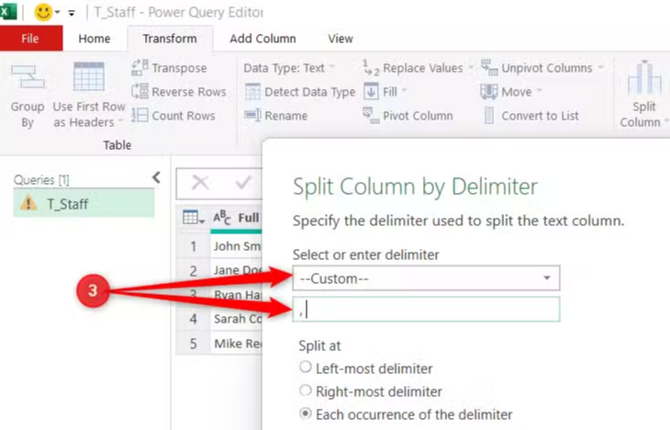
Task: Click the Full column header
Action: [236, 218]
